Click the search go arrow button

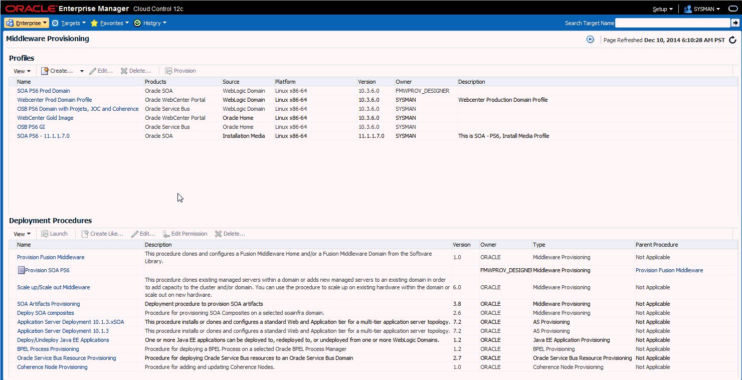click(735, 23)
